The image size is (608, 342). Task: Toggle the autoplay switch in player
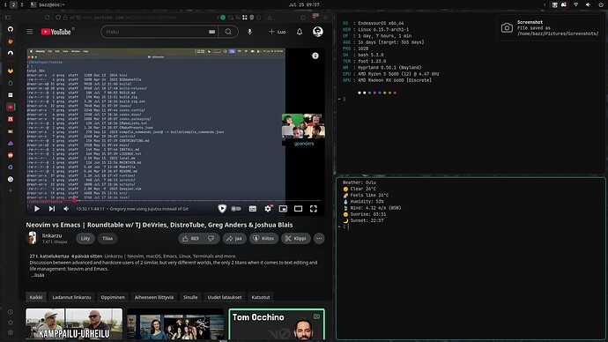[x=236, y=209]
